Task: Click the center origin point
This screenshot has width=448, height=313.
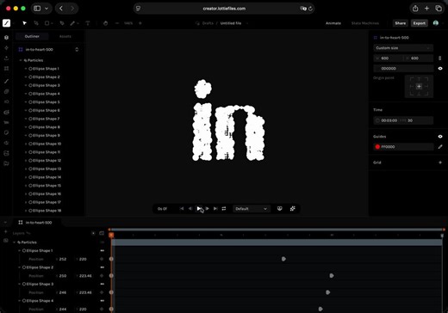Action: 419,87
